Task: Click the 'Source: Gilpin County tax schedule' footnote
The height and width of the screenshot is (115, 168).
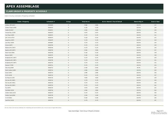Action: pyautogui.click(x=33, y=108)
